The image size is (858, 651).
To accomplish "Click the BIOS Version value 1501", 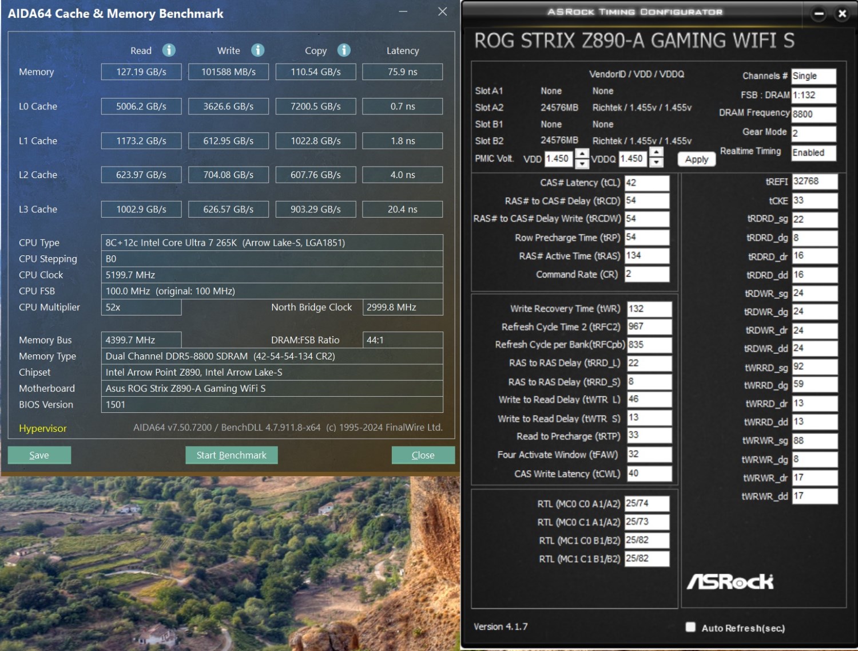I will (272, 404).
